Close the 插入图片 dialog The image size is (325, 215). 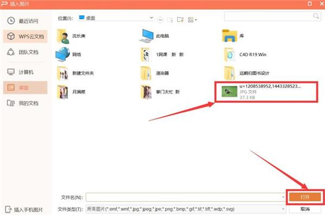[321, 4]
